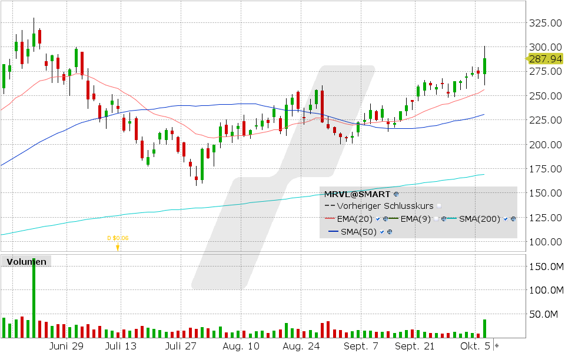Click the Okt. 5 date label

476,346
